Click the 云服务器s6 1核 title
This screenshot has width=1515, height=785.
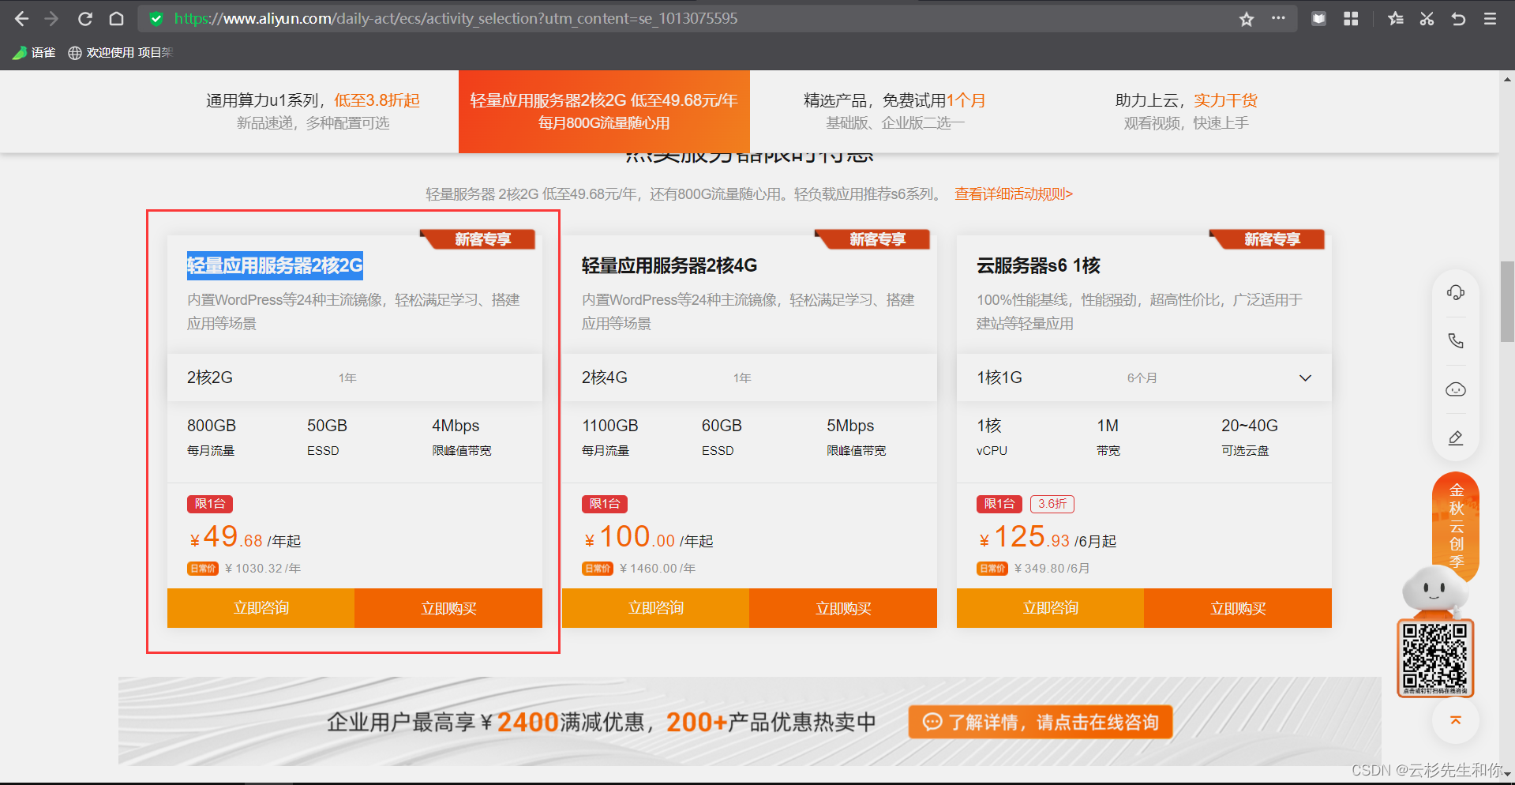tap(1038, 265)
